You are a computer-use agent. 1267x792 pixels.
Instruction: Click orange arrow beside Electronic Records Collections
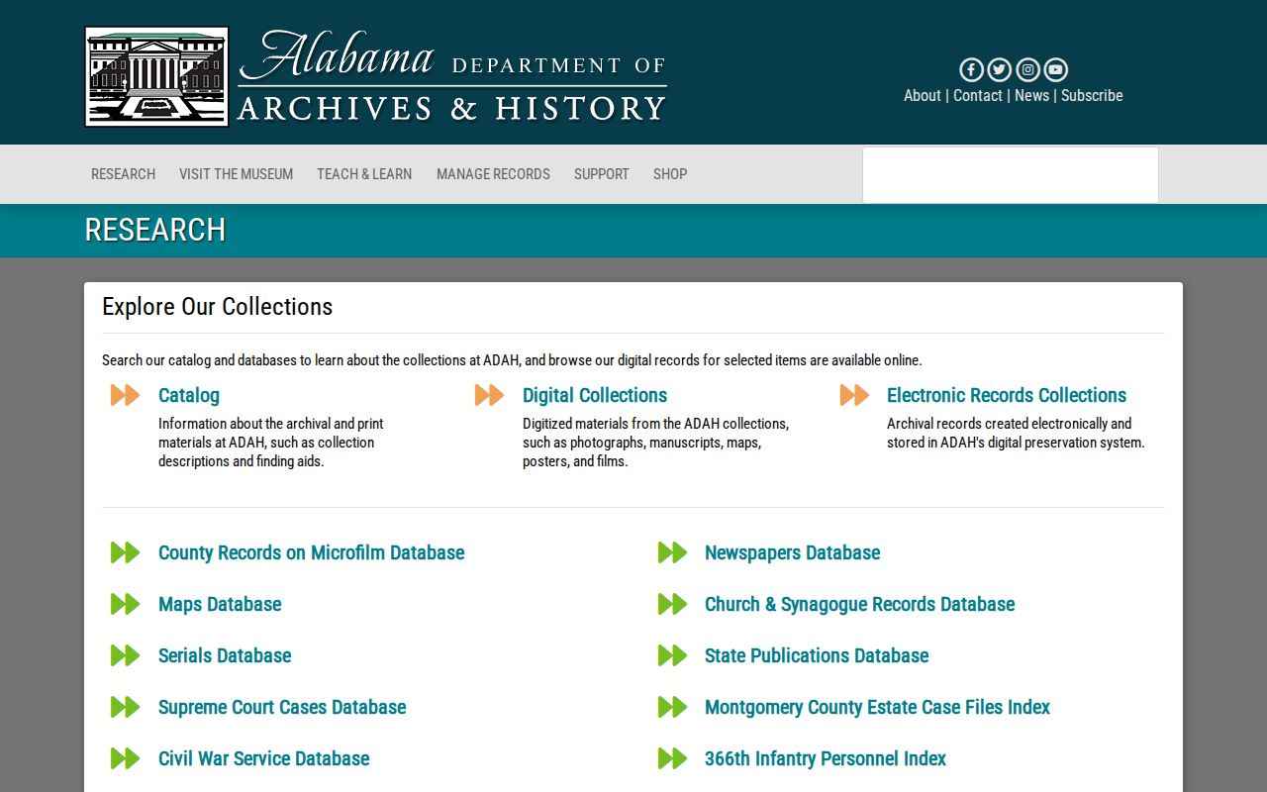(854, 395)
